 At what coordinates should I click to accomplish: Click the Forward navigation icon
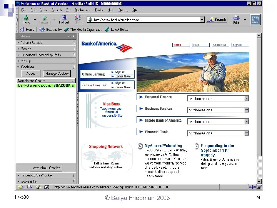[45, 18]
